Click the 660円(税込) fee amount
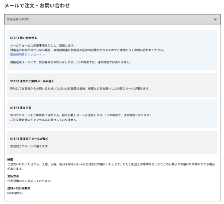This screenshot has height=204, width=224. point(15,193)
